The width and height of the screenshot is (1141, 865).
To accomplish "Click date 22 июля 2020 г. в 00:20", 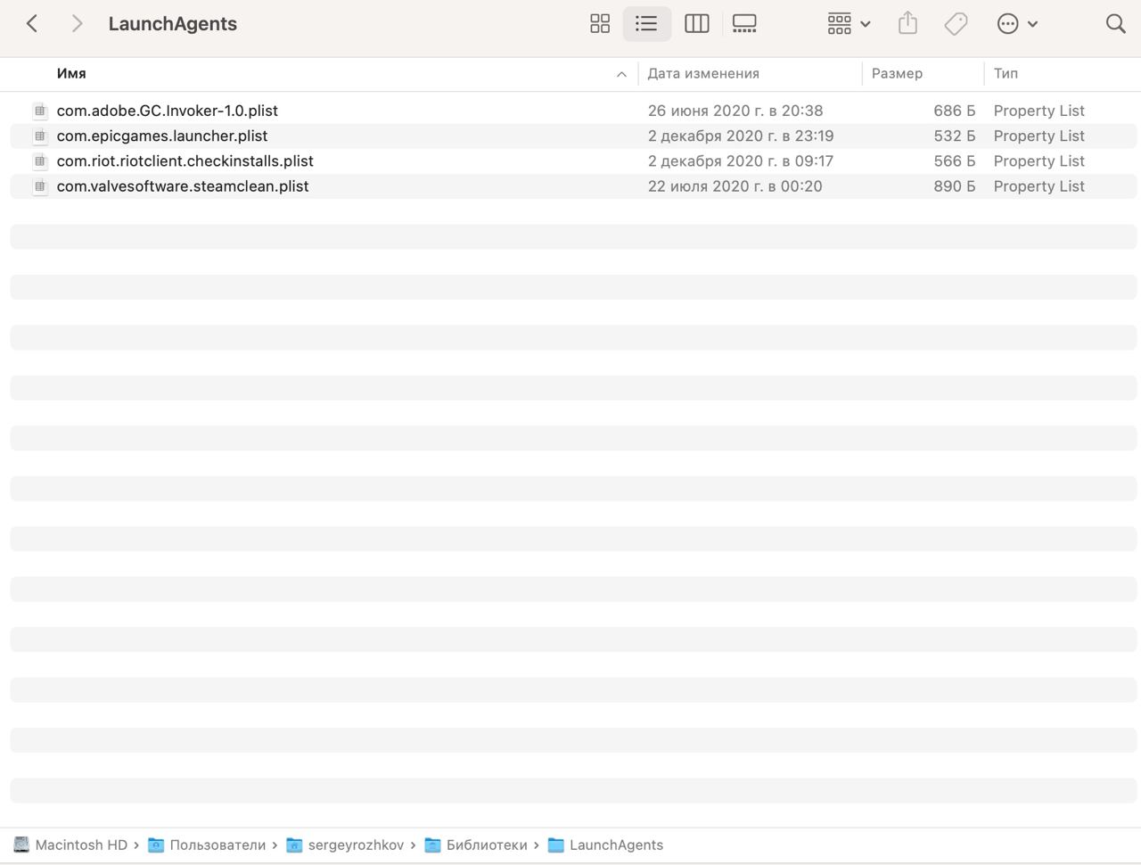I will tap(735, 185).
